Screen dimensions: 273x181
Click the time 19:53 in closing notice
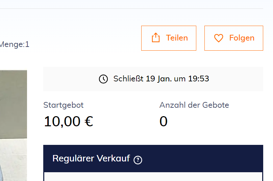tap(198, 79)
